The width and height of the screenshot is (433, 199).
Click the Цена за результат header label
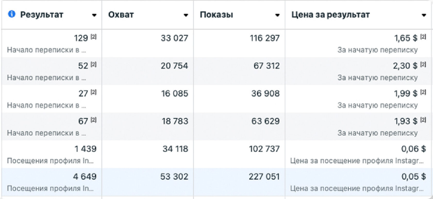coord(330,15)
